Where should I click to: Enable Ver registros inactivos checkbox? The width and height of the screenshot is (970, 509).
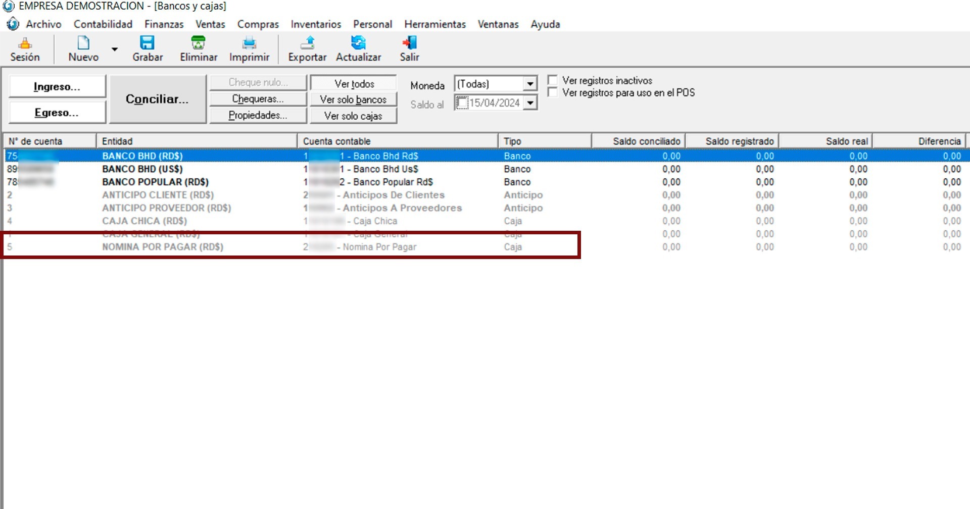[553, 80]
